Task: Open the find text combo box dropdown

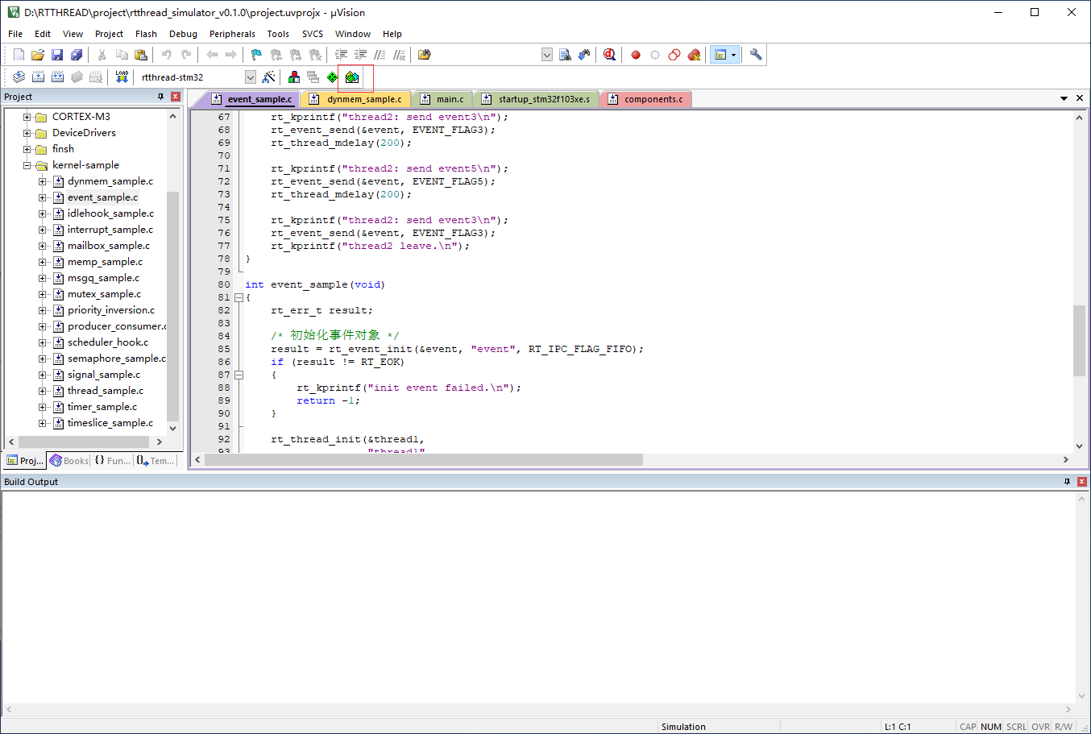Action: tap(547, 55)
